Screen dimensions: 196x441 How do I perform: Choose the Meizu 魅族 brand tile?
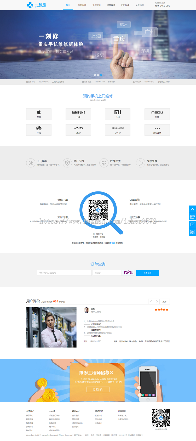157,114
